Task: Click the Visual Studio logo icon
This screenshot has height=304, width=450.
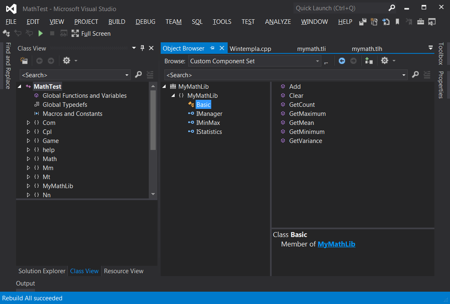Action: click(11, 9)
